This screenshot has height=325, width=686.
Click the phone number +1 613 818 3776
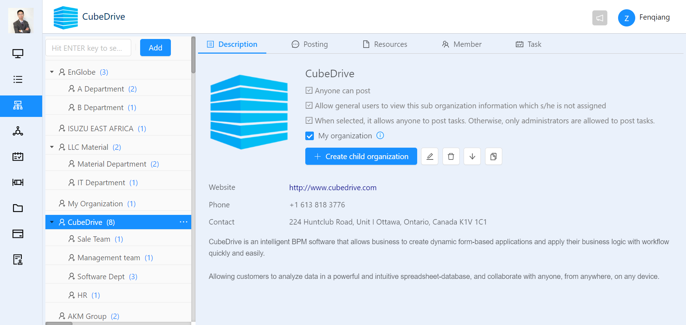pos(317,205)
